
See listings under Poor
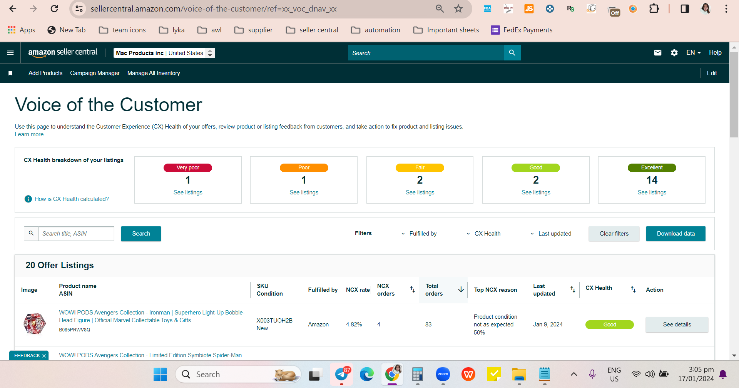pos(304,192)
